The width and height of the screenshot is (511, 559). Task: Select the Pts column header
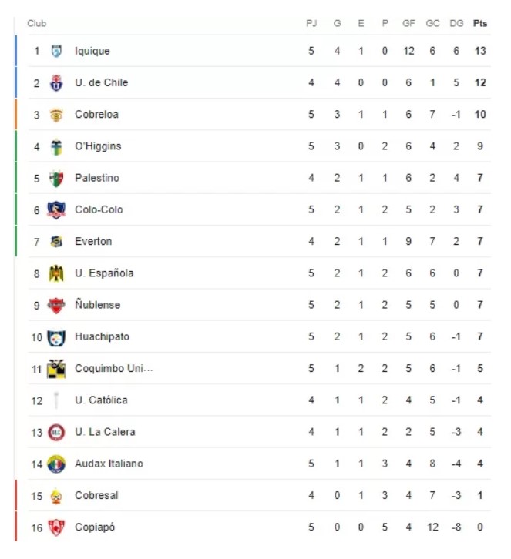[x=480, y=24]
